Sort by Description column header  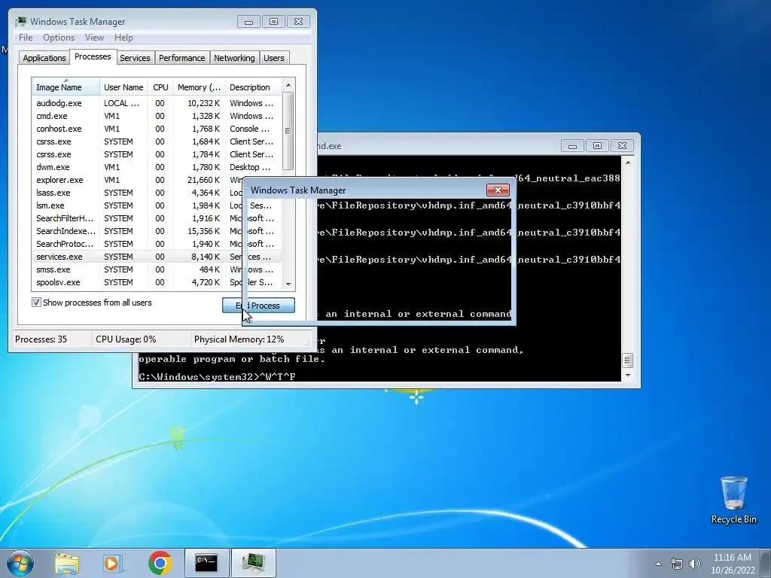(x=253, y=87)
